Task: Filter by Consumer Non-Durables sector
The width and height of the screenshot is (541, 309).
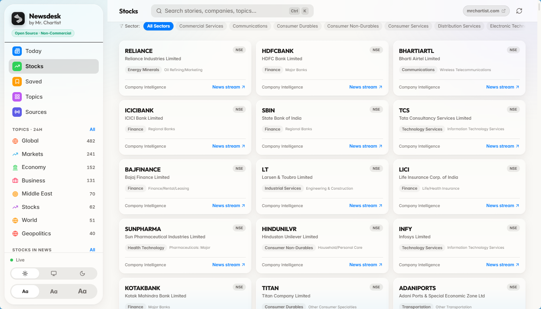Action: [353, 26]
